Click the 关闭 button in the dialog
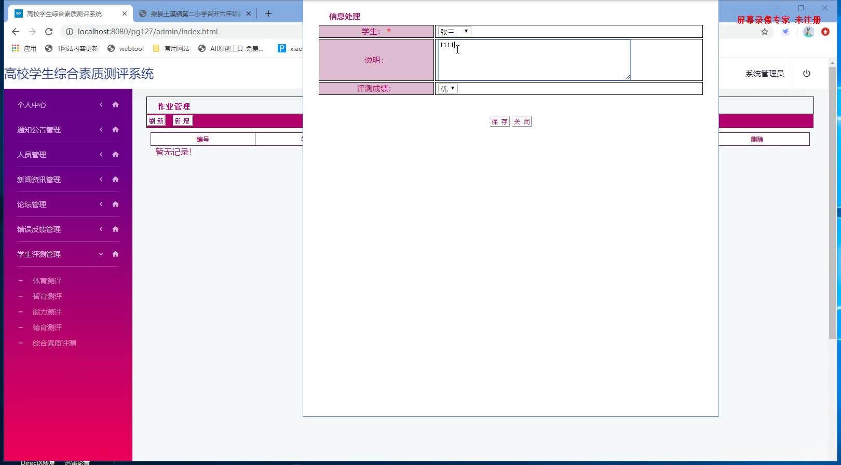 coord(522,121)
